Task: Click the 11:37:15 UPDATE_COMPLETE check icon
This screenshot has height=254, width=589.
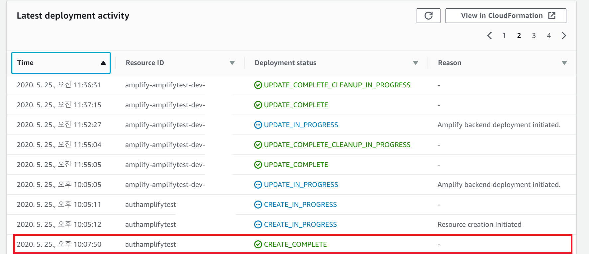Action: coord(258,105)
